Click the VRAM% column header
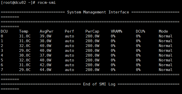 117,31
